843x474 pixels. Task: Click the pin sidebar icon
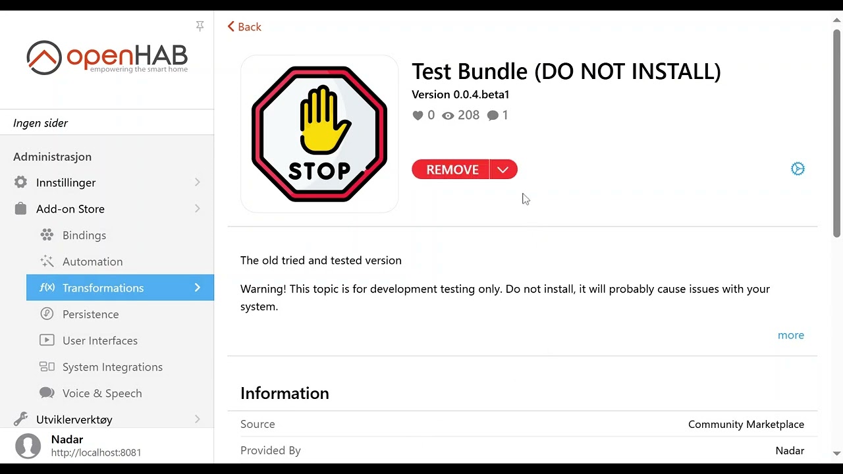(x=200, y=26)
